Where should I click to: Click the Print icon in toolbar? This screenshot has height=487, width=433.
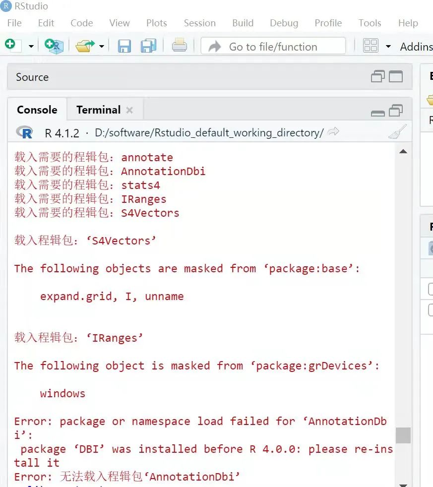tap(180, 45)
